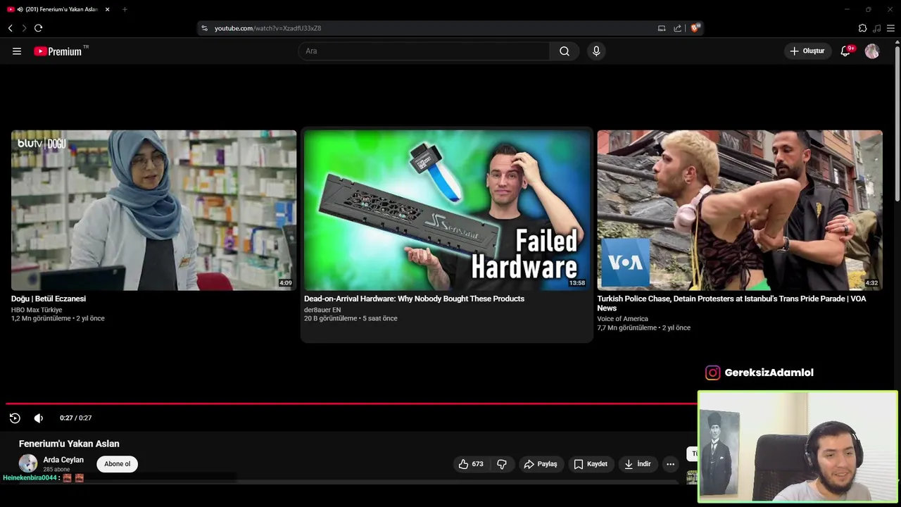Play the Failed Hardware video thumbnail
901x507 pixels.
click(x=447, y=210)
